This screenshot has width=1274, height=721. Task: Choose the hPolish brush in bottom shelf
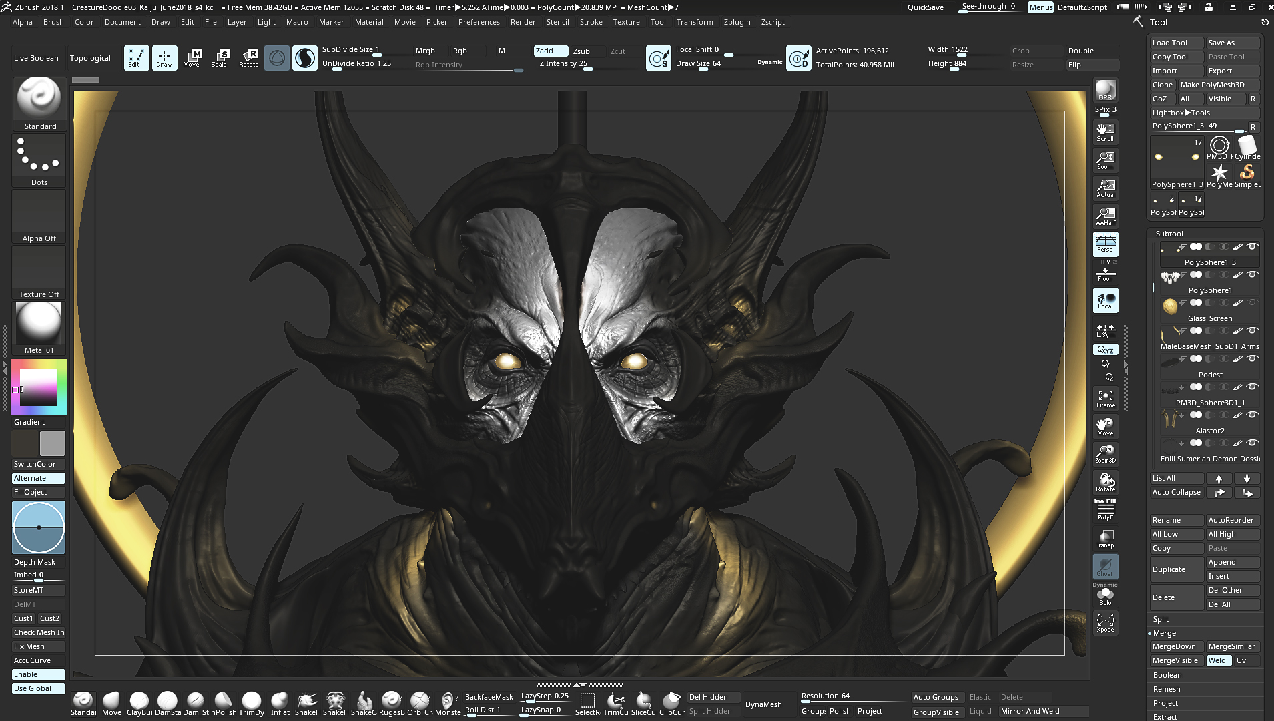[x=224, y=704]
